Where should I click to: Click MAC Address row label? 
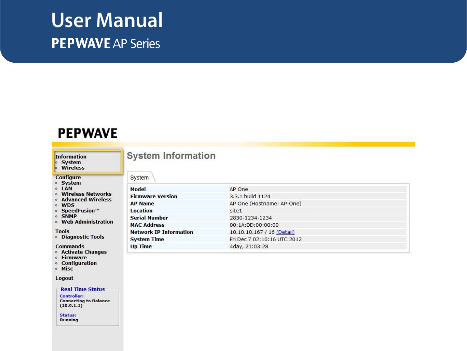click(x=147, y=225)
